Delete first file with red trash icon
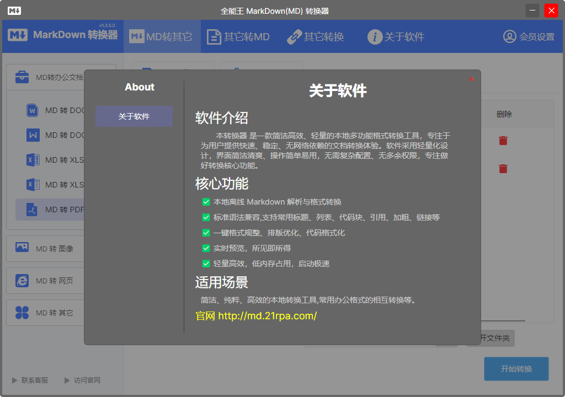565x397 pixels. (503, 141)
